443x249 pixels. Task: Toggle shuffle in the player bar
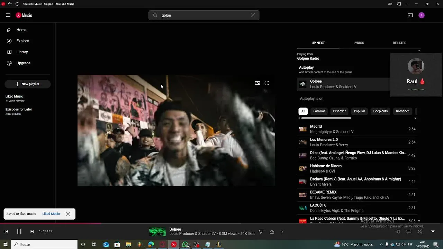point(420,231)
